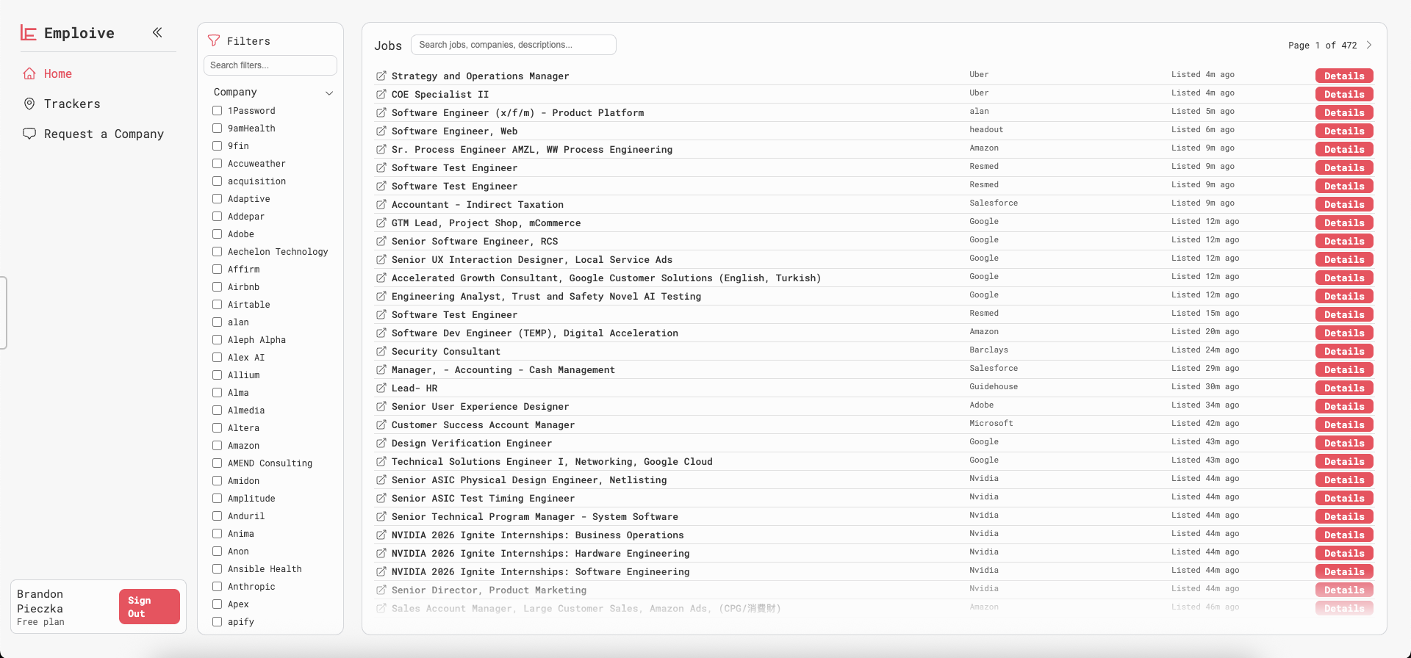Open external link icon for COE Specialist II
This screenshot has width=1411, height=658.
[x=381, y=94]
